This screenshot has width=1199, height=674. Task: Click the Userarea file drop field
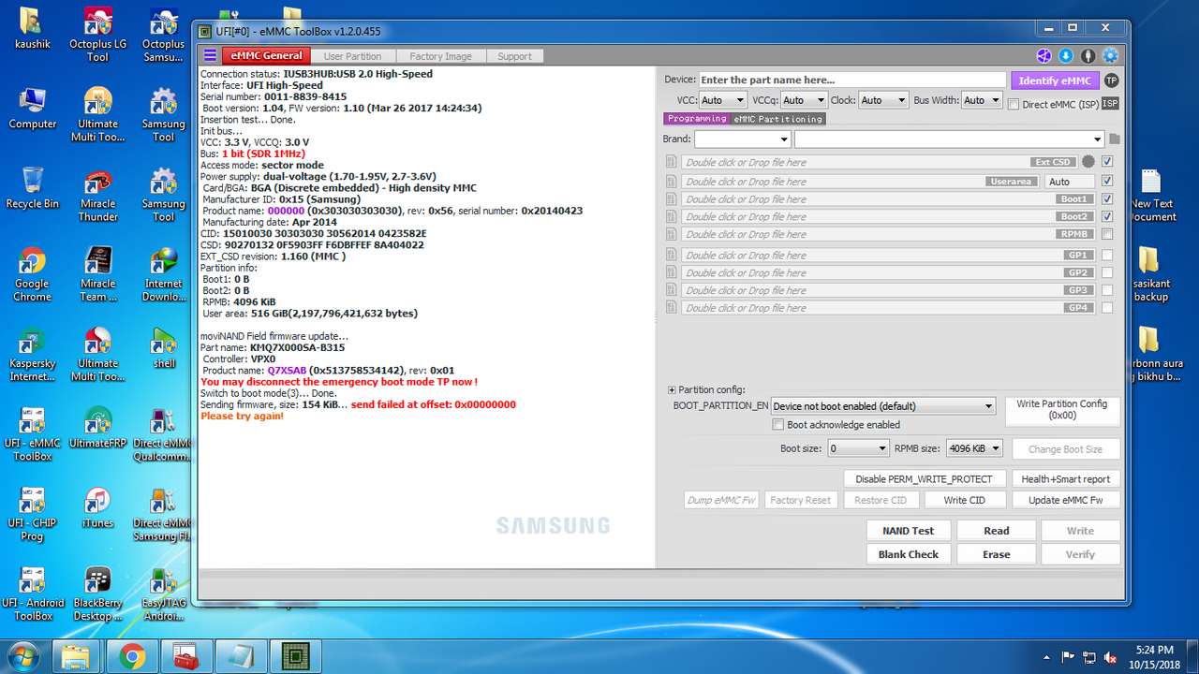(x=860, y=181)
